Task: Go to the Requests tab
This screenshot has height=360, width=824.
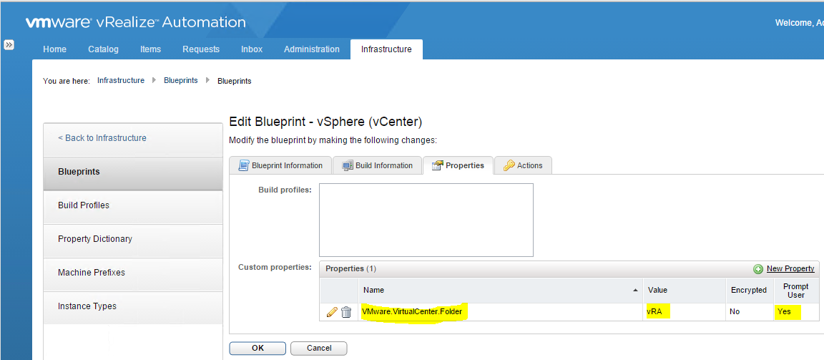Action: (x=201, y=49)
